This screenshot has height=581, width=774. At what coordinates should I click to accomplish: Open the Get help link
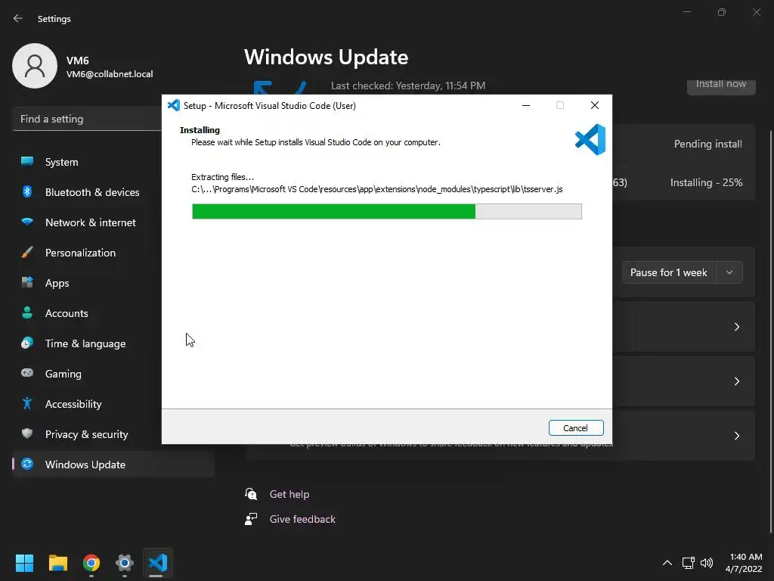[289, 494]
